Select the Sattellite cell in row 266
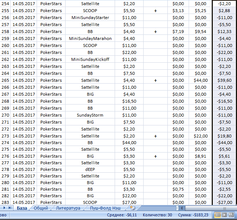The height and width of the screenshot is (220, 237). tap(90, 87)
